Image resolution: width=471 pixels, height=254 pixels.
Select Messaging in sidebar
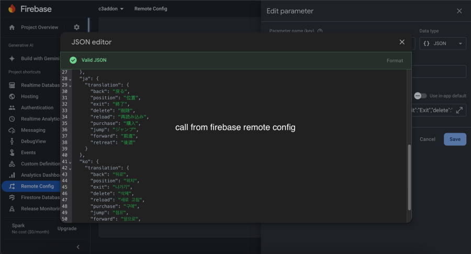(33, 130)
